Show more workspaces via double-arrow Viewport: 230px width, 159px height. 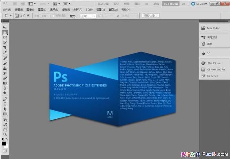click(x=183, y=4)
